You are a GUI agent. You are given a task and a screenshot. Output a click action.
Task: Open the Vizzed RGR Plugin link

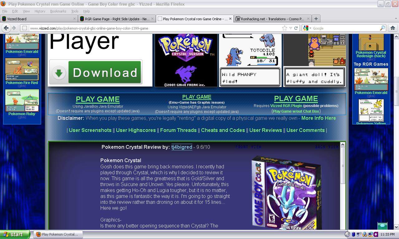[x=286, y=106]
